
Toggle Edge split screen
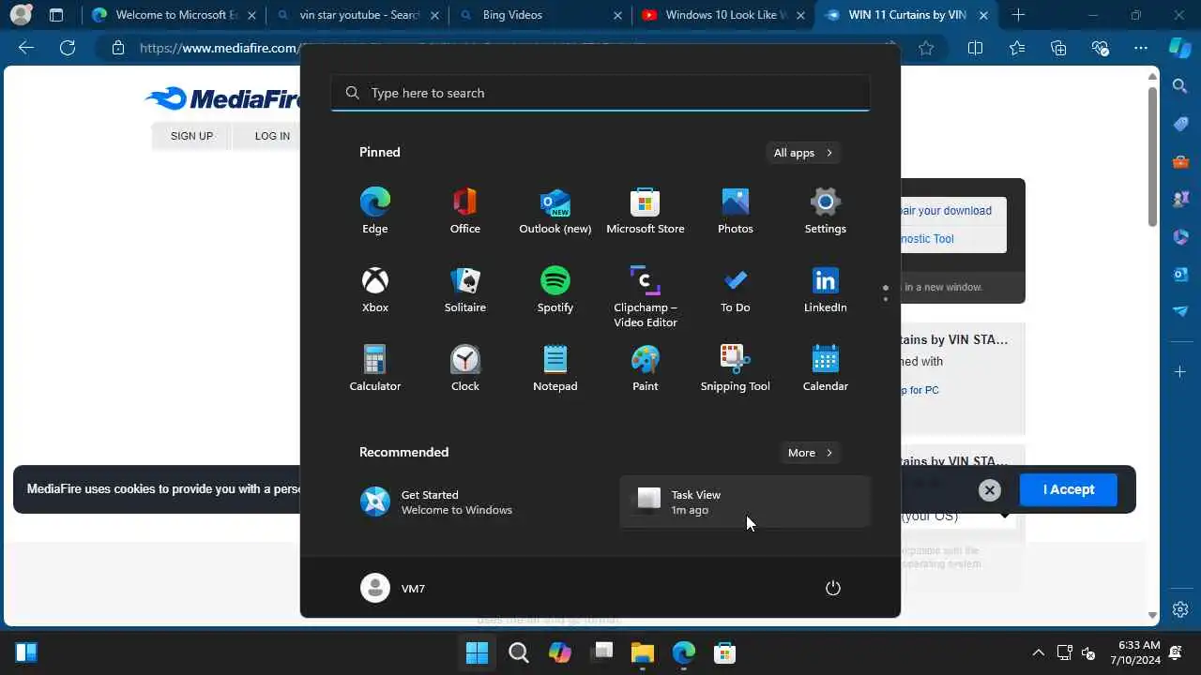tap(975, 48)
